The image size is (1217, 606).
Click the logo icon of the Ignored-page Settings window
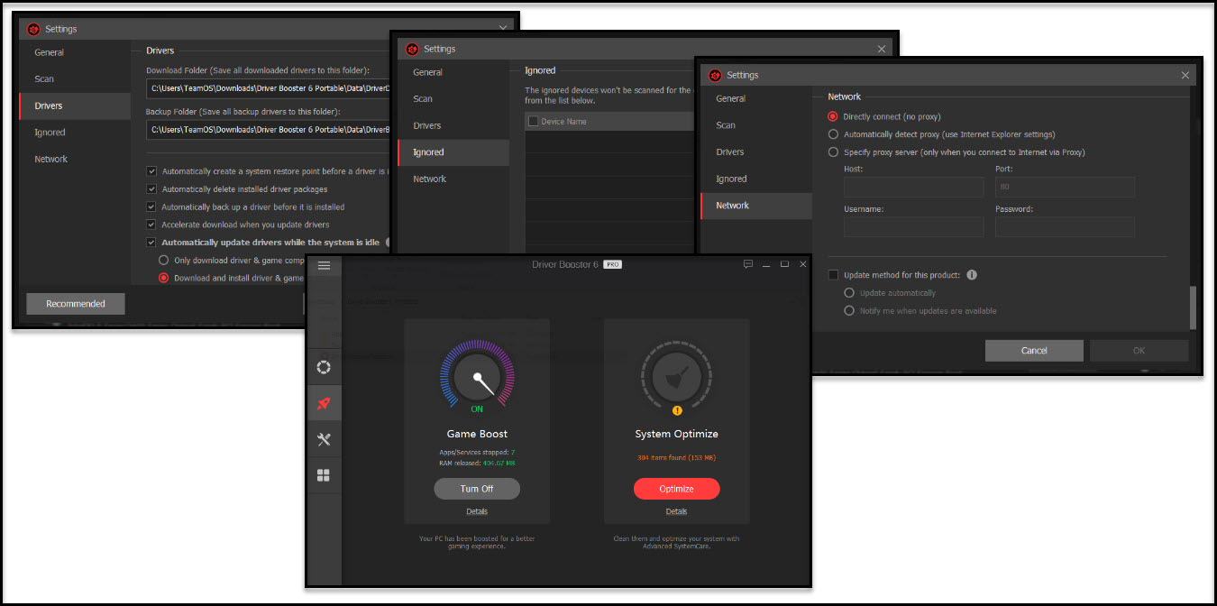point(412,49)
